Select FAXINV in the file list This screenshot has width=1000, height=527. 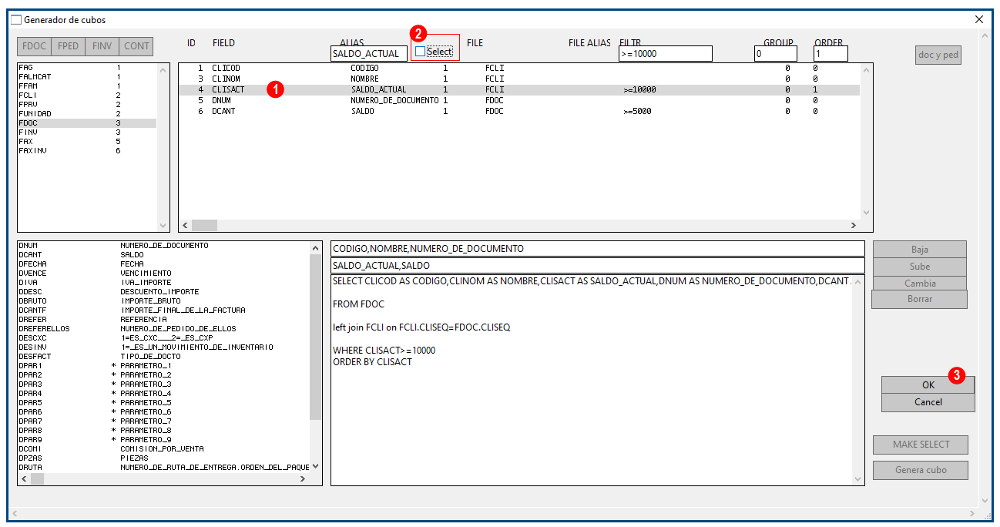pos(86,151)
